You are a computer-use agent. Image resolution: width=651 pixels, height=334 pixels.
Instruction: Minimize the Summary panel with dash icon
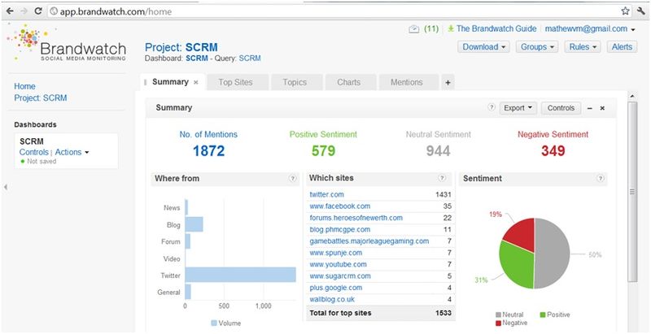[589, 108]
